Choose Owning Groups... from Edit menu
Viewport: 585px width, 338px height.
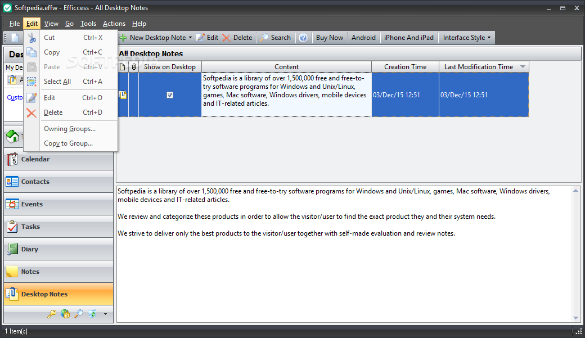pyautogui.click(x=70, y=129)
